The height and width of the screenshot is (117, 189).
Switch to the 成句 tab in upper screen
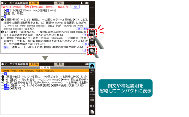pyautogui.click(x=59, y=3)
